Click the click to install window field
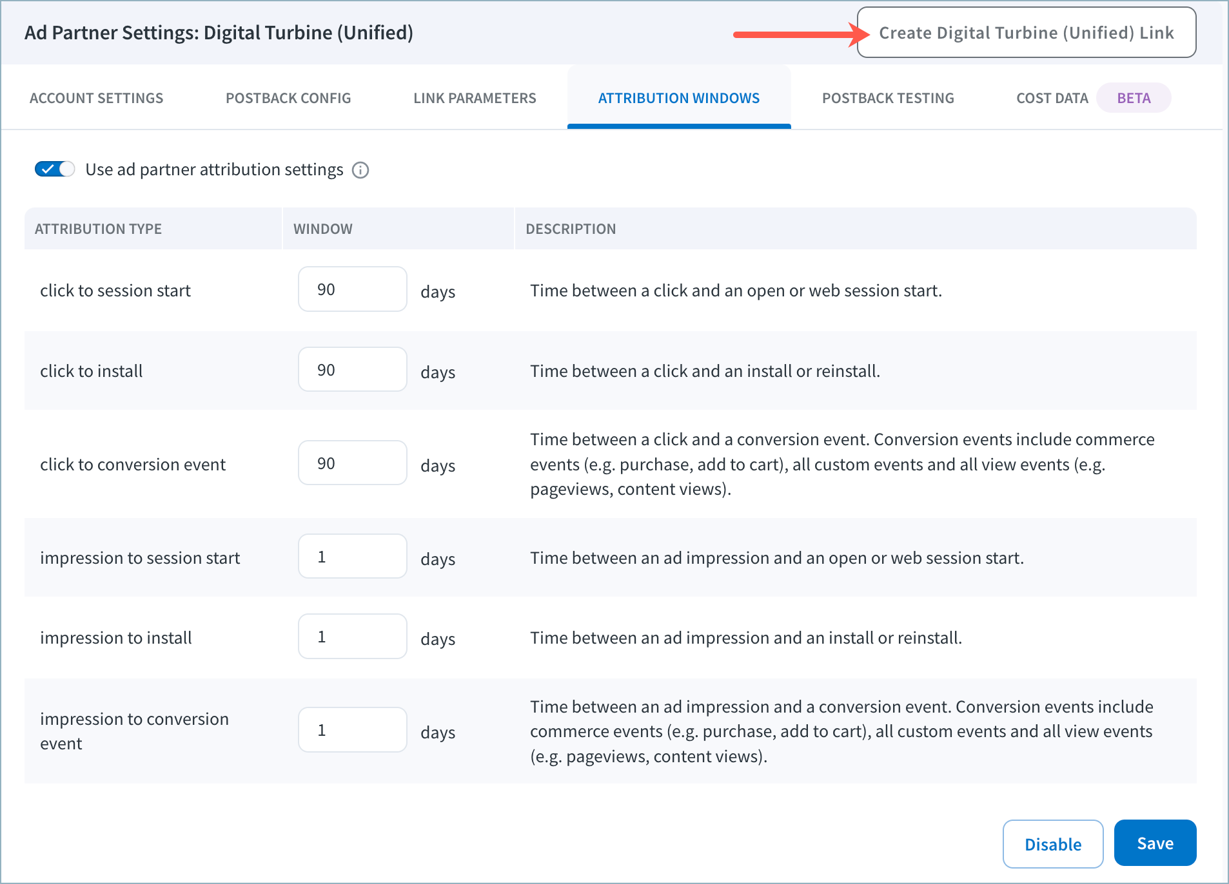The image size is (1229, 884). [353, 370]
